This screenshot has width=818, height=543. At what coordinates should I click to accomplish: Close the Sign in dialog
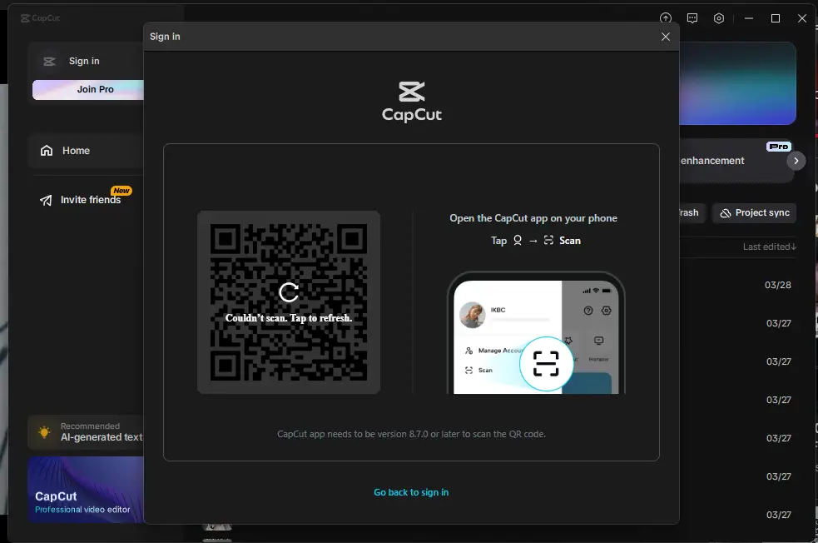[665, 37]
